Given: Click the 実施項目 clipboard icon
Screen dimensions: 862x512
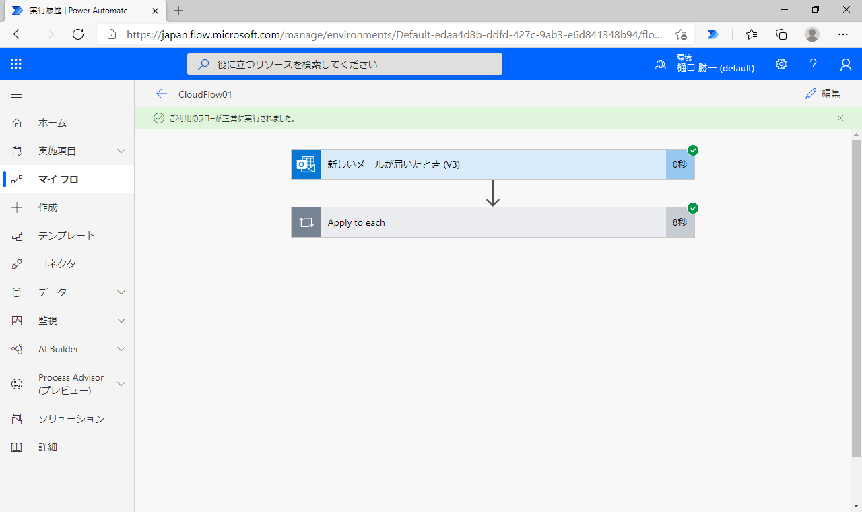Looking at the screenshot, I should pyautogui.click(x=17, y=151).
